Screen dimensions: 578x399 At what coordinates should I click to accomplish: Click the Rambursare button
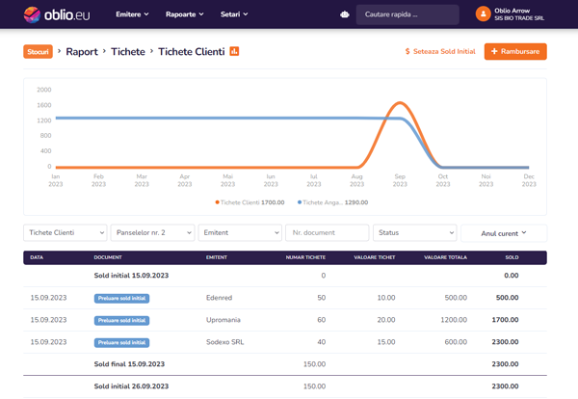[515, 51]
